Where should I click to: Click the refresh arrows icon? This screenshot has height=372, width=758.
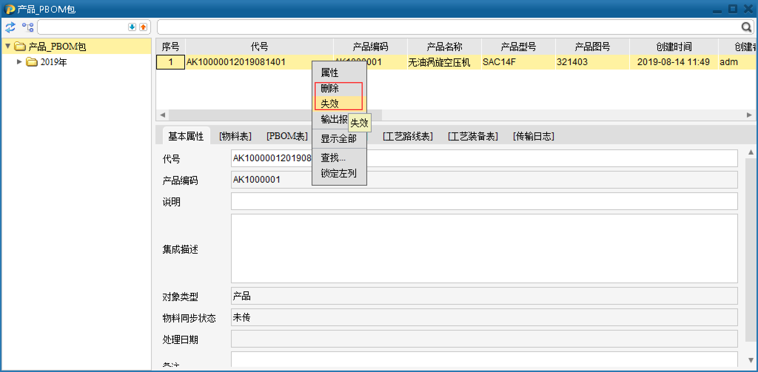pos(10,27)
